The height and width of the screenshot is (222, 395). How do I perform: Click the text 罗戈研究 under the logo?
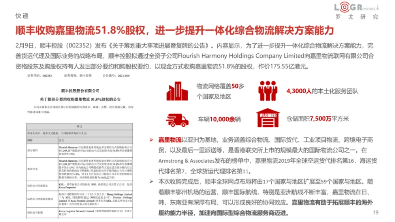tap(357, 17)
